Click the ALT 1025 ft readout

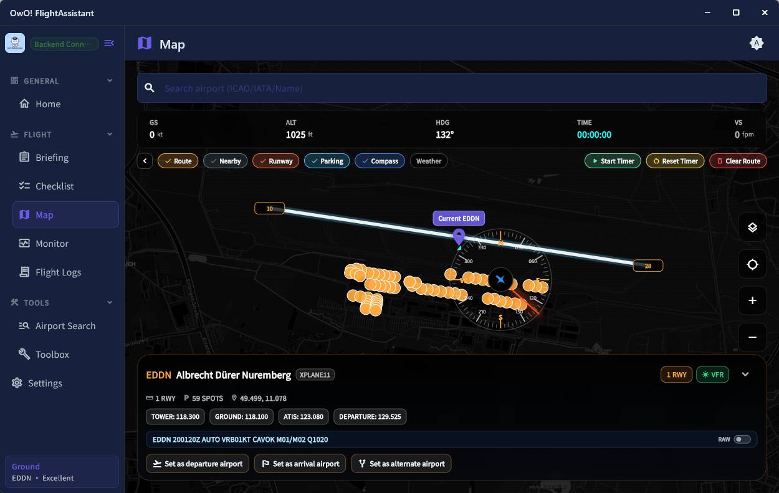click(x=299, y=130)
